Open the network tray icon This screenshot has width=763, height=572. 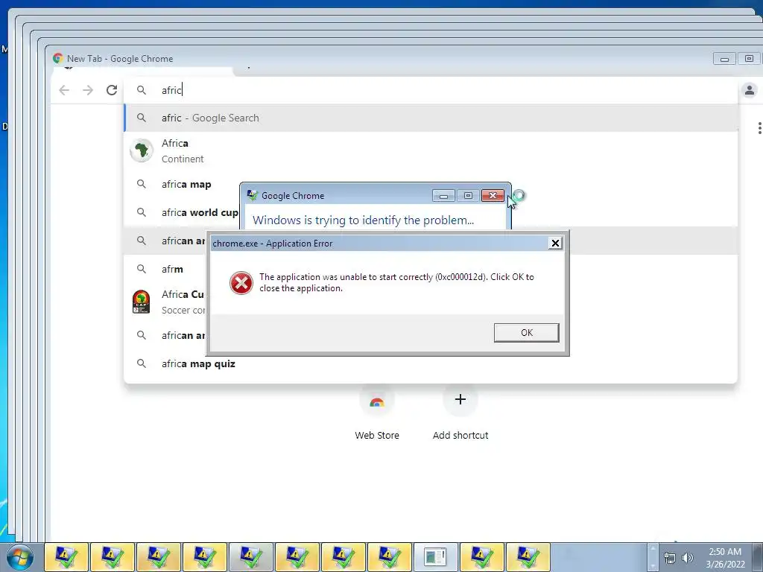(670, 558)
